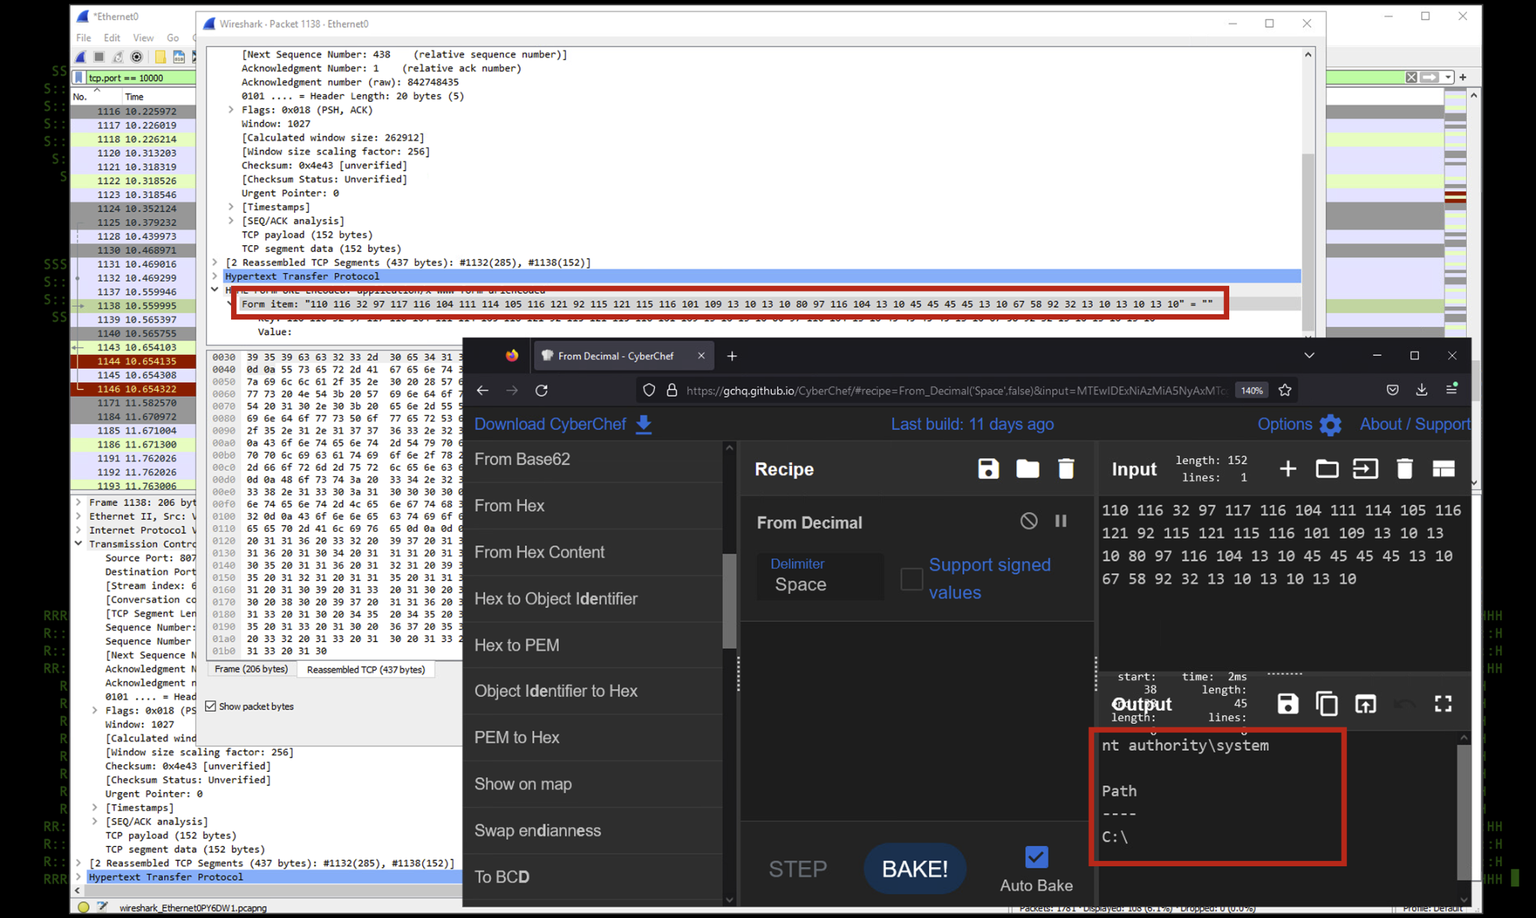Copy output to clipboard
The image size is (1536, 918).
(1326, 703)
